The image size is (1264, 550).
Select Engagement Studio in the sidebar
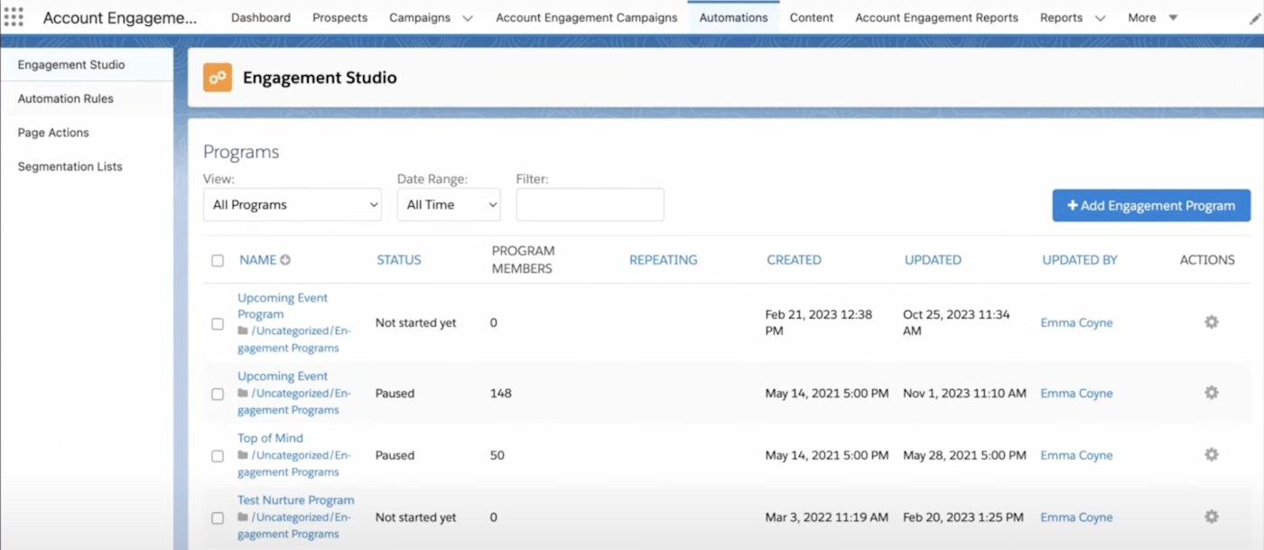87,65
